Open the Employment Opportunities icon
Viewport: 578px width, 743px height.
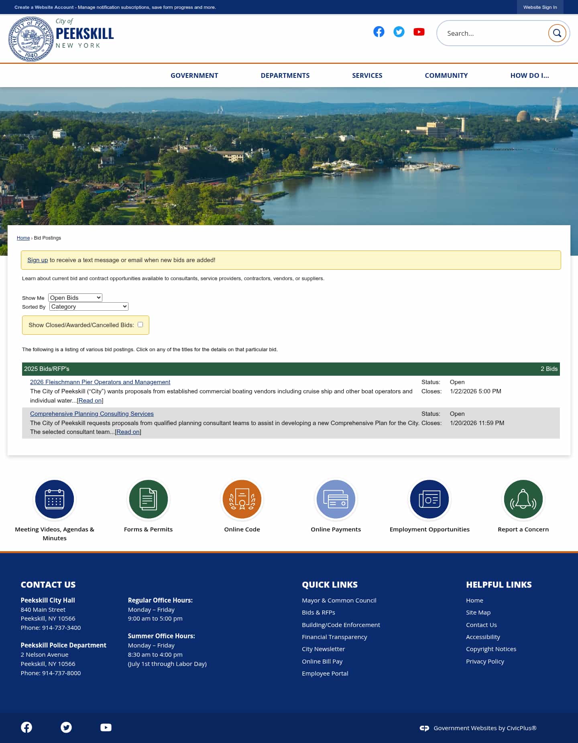429,499
